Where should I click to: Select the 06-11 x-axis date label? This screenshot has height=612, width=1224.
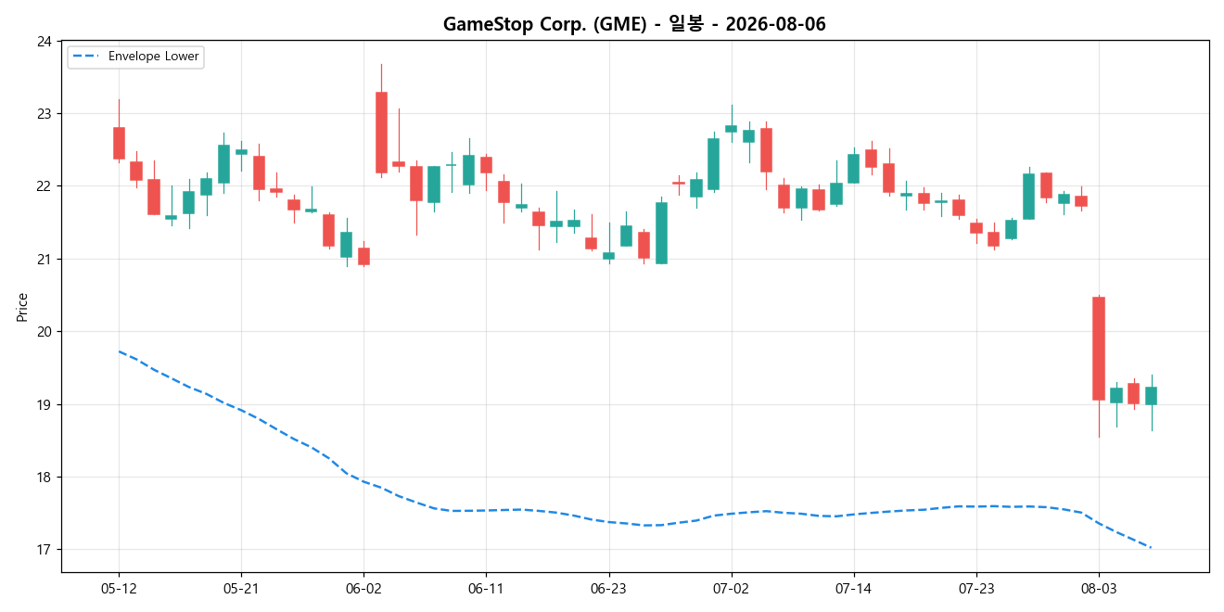point(486,589)
